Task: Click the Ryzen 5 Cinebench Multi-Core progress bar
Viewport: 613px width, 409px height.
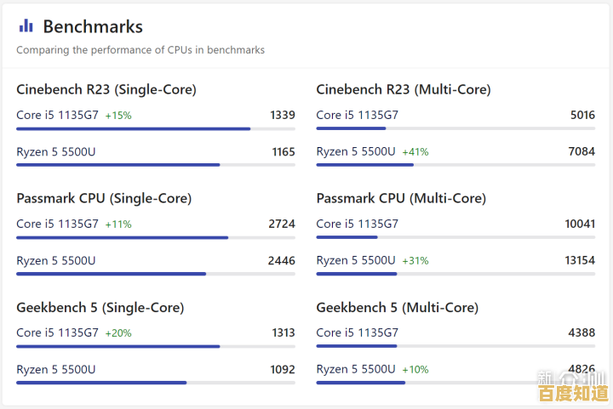Action: [365, 165]
